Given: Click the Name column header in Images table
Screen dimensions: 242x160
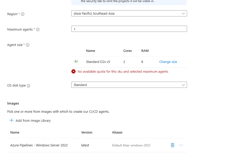Looking at the screenshot, I should [15, 132].
